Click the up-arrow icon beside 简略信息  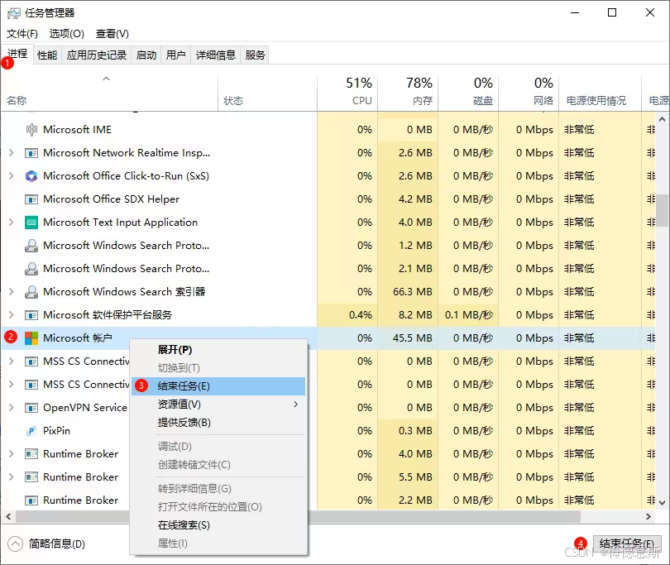pyautogui.click(x=15, y=544)
